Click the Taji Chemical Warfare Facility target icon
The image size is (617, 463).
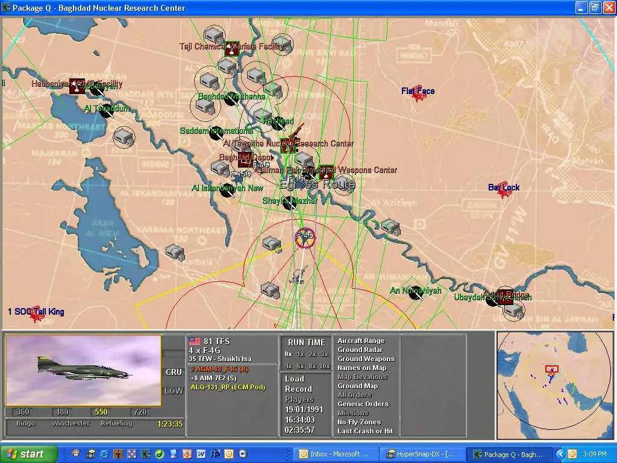(x=232, y=49)
